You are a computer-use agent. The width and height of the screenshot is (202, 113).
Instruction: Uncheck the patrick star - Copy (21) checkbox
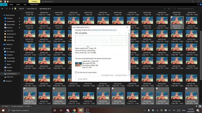point(172,17)
